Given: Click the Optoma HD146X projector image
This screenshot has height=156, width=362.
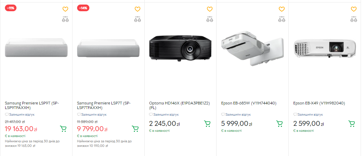Looking at the screenshot, I should [180, 48].
